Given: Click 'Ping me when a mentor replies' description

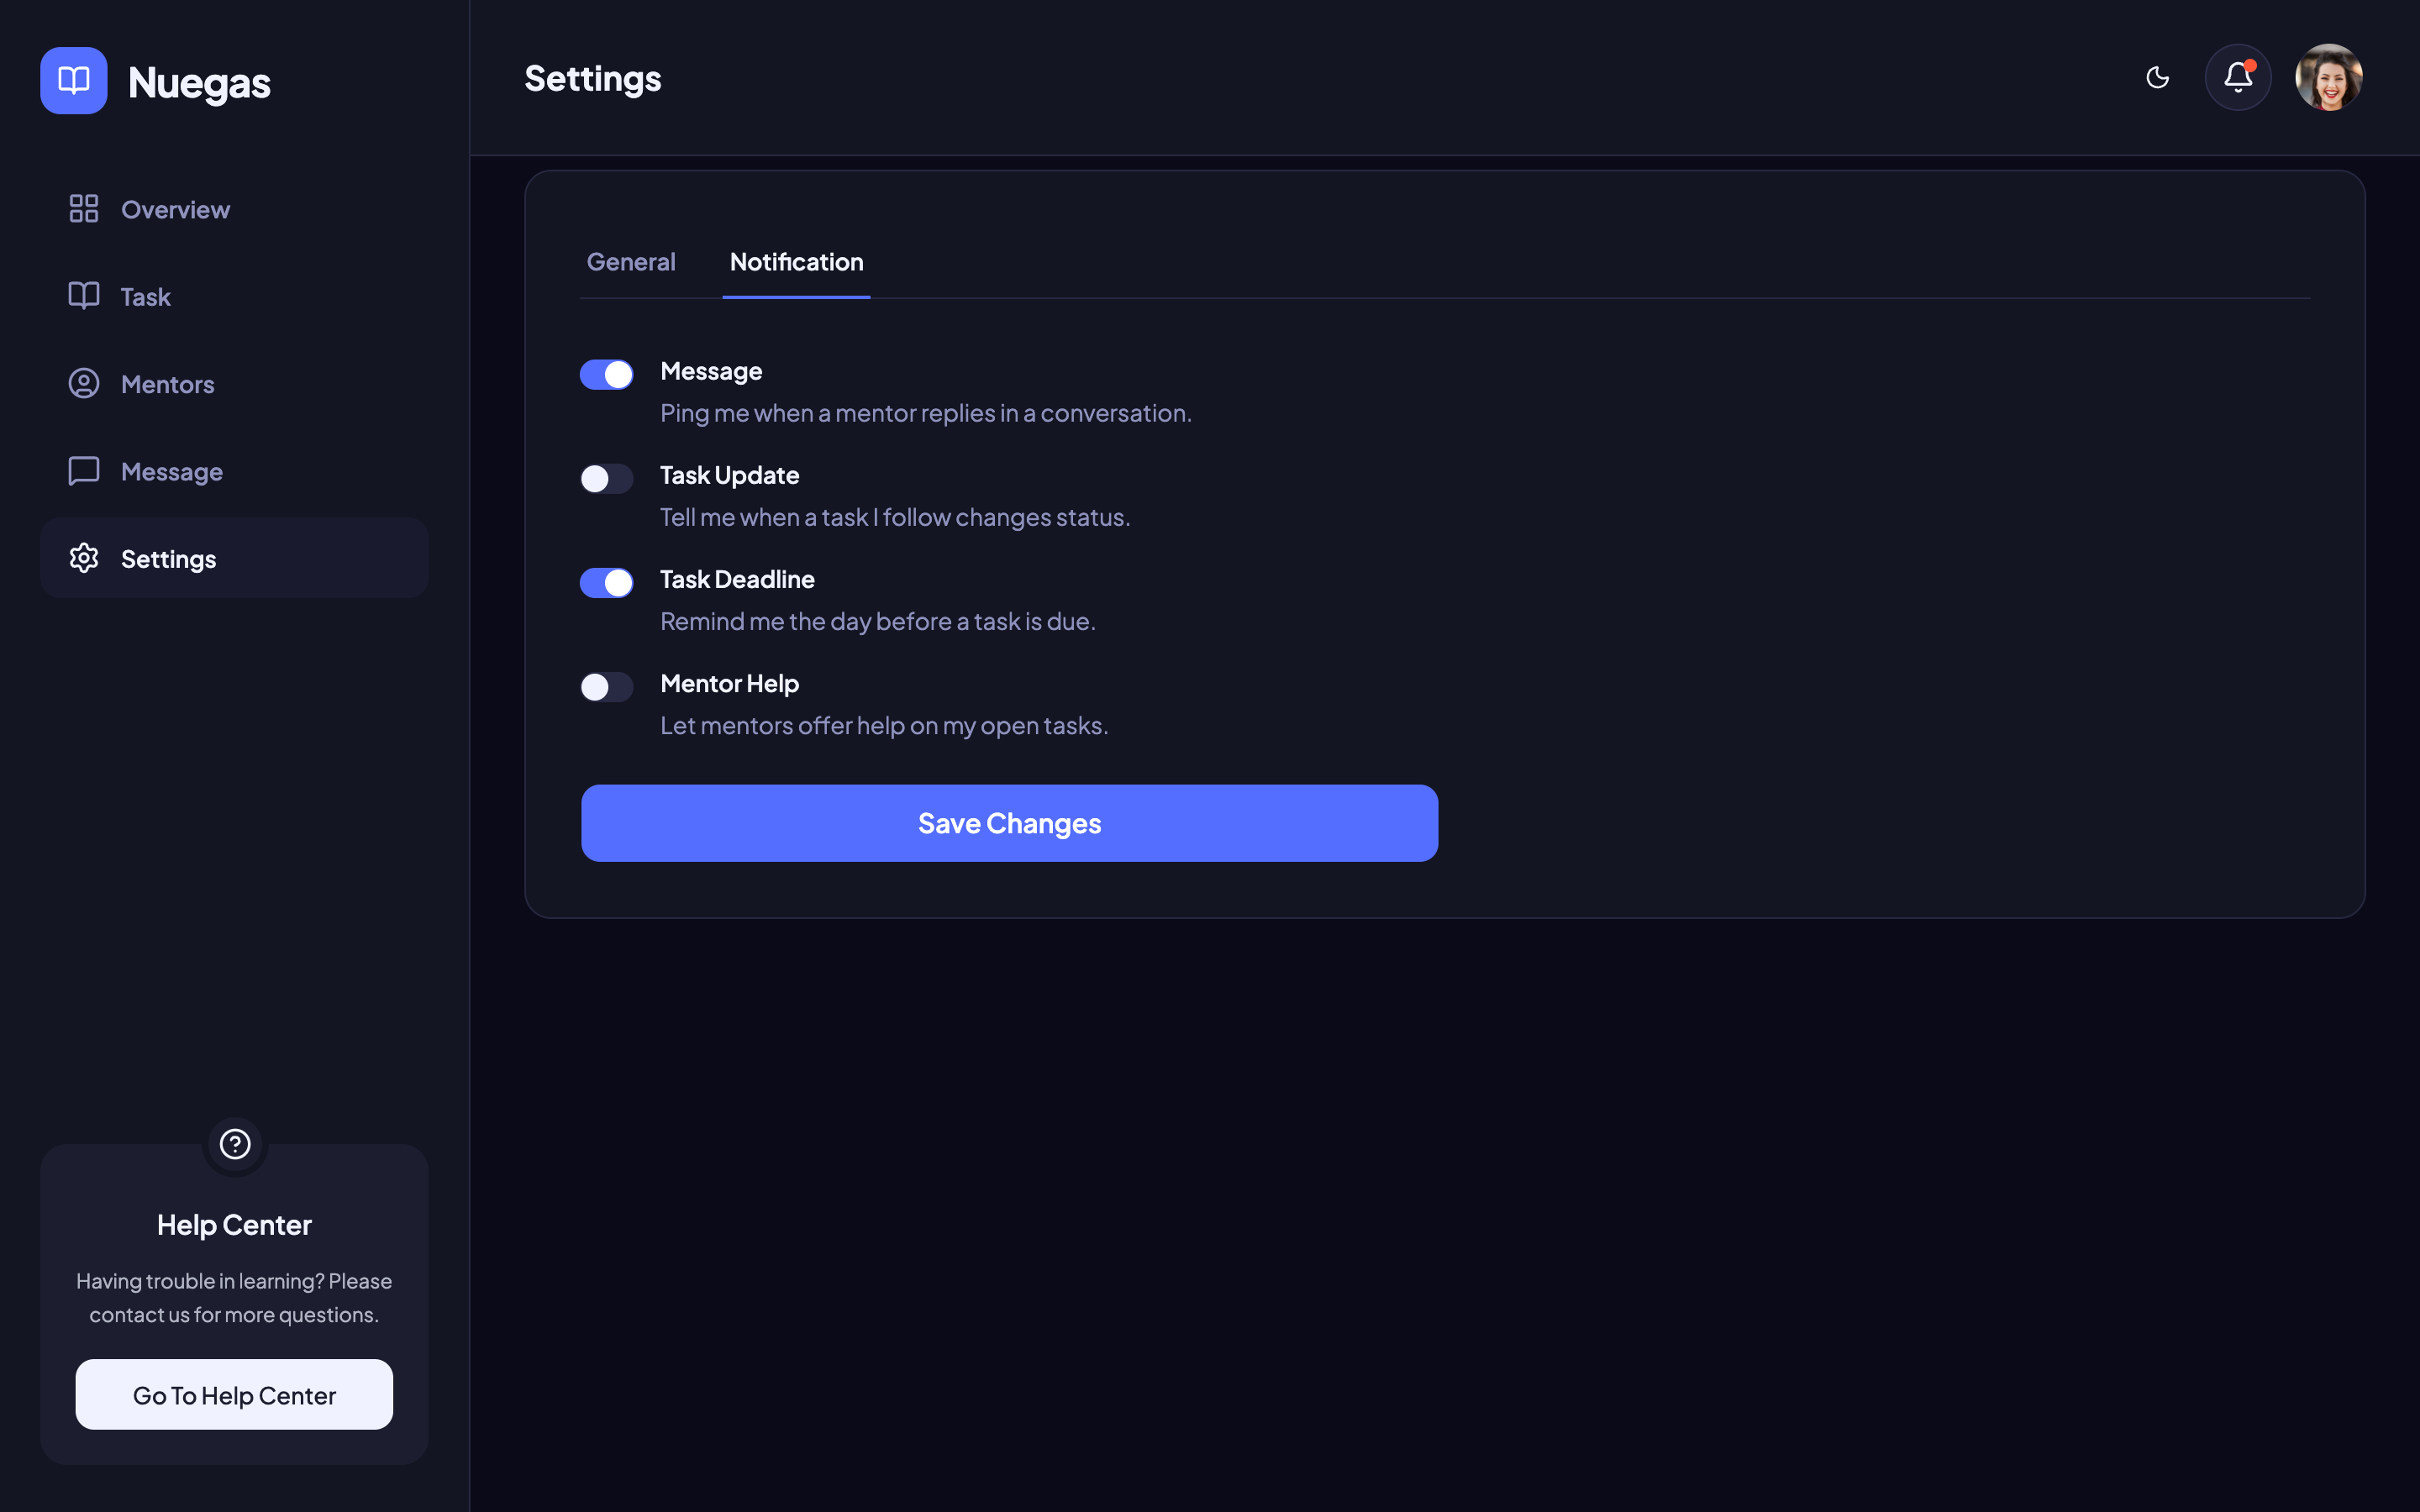Looking at the screenshot, I should tap(925, 413).
